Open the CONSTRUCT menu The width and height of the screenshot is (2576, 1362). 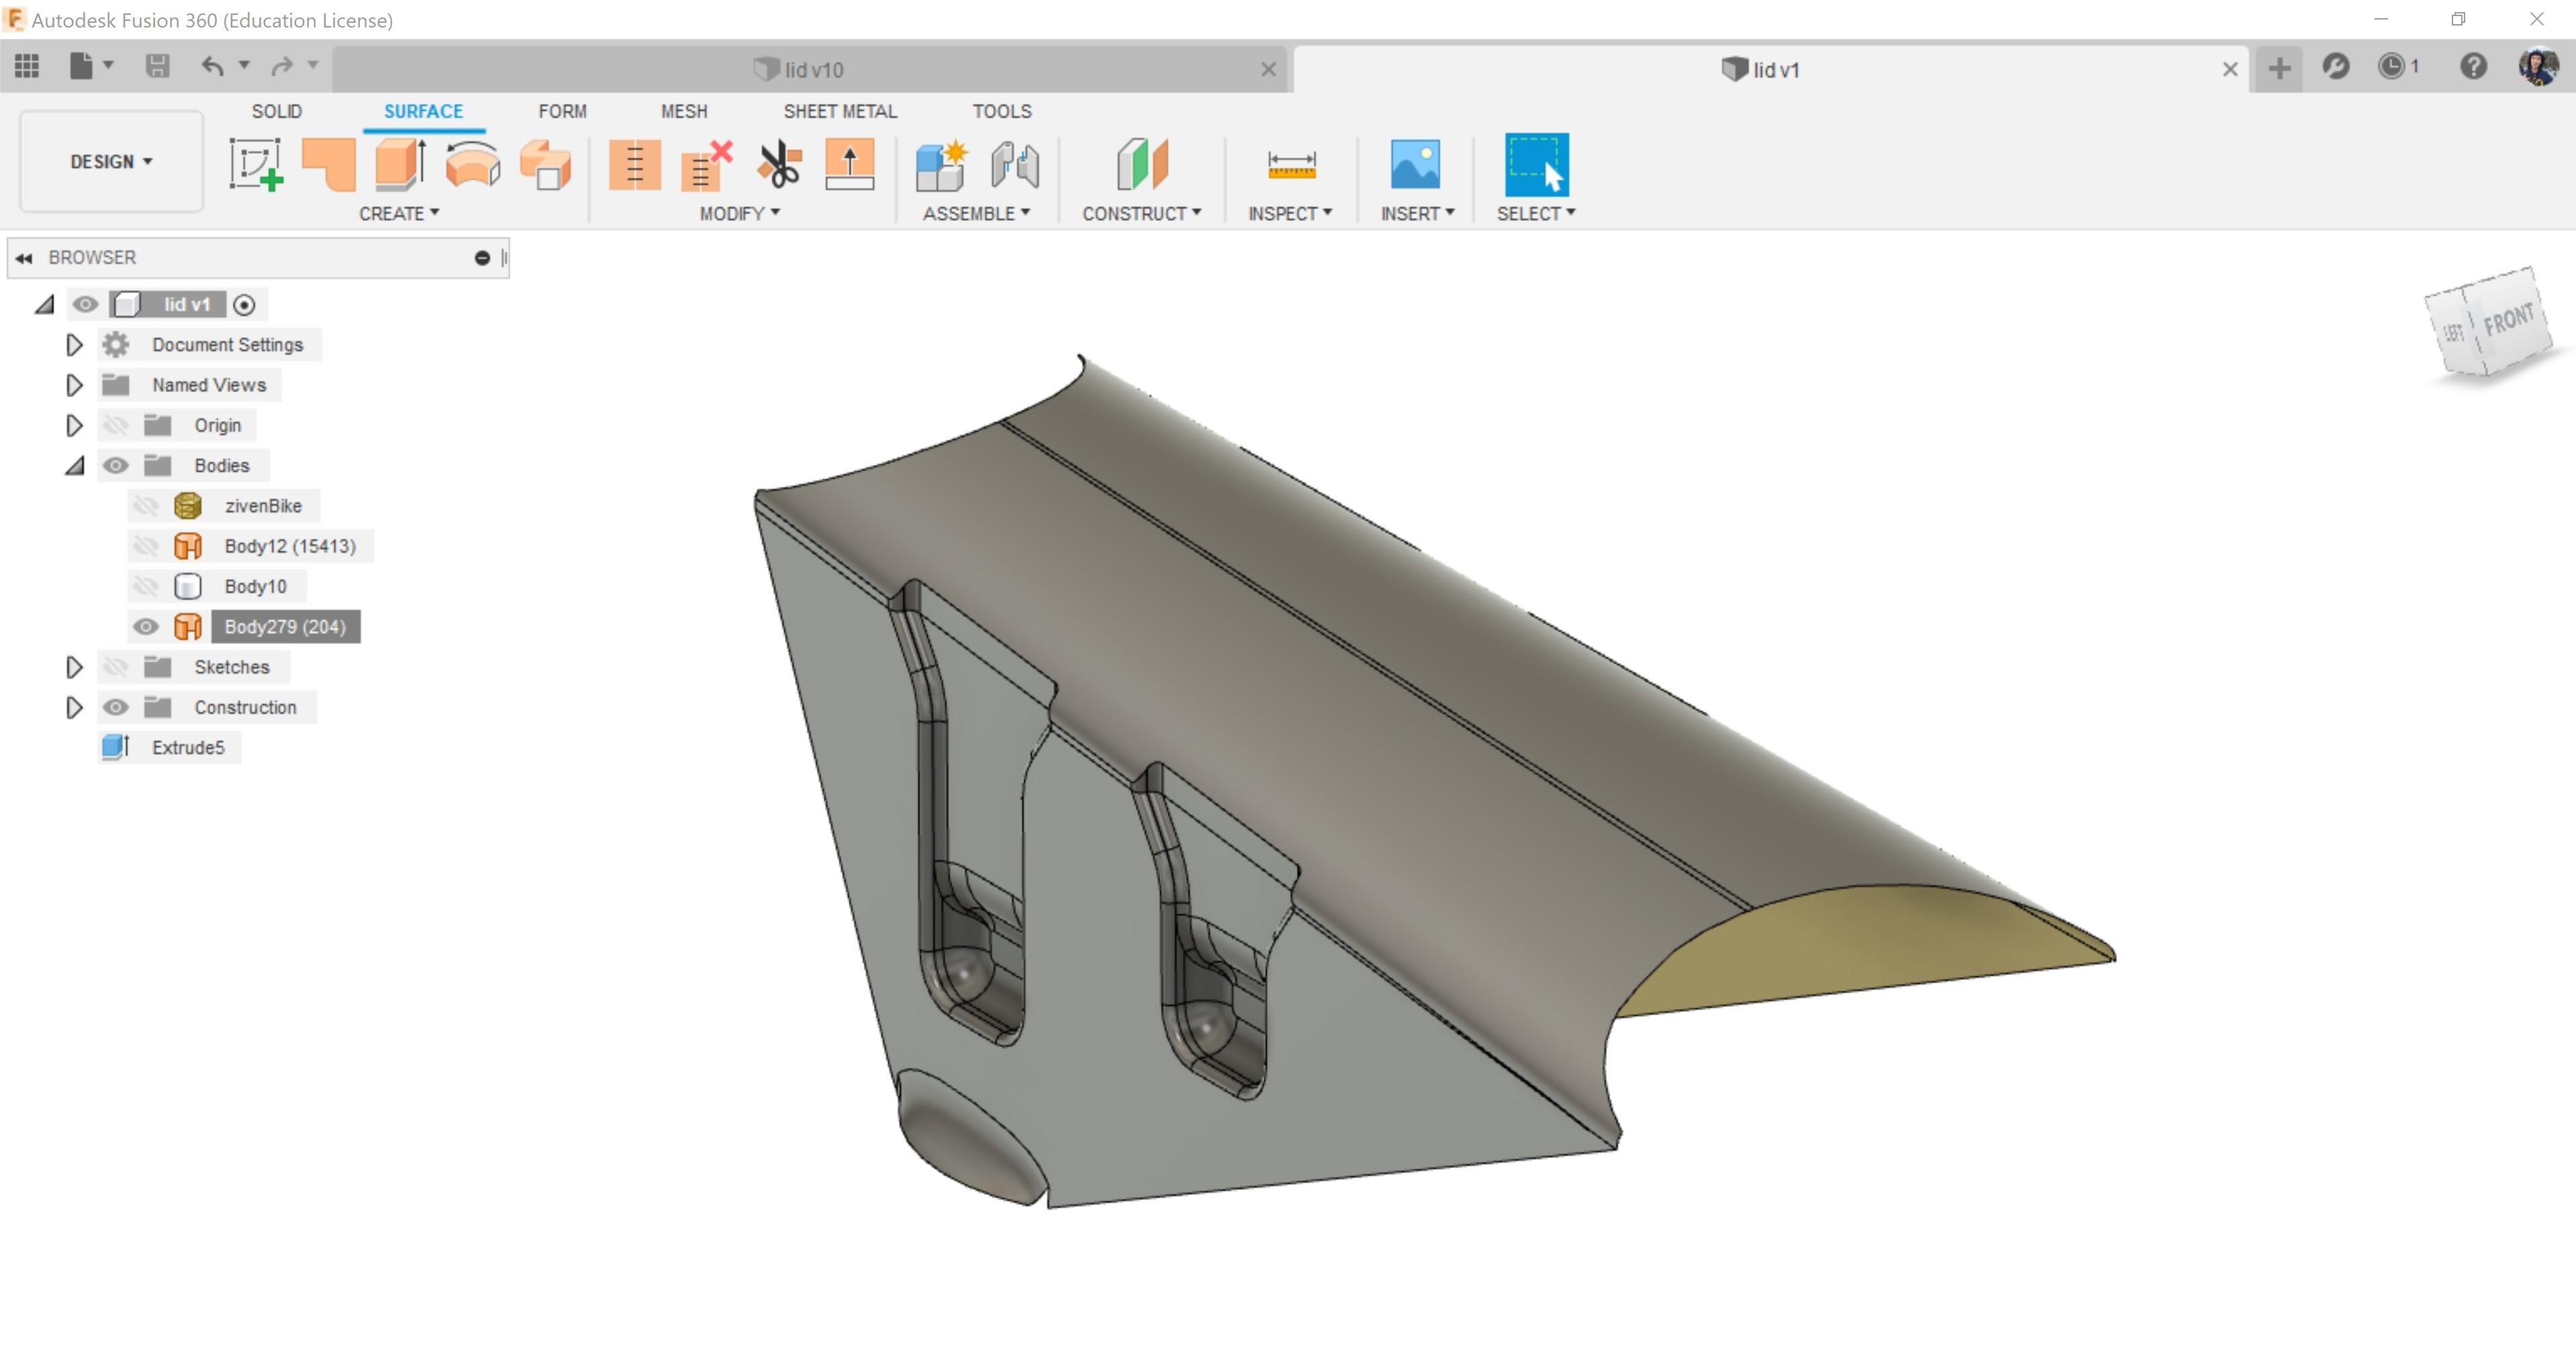point(1141,214)
